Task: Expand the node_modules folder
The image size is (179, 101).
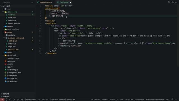Action: (x=18, y=29)
